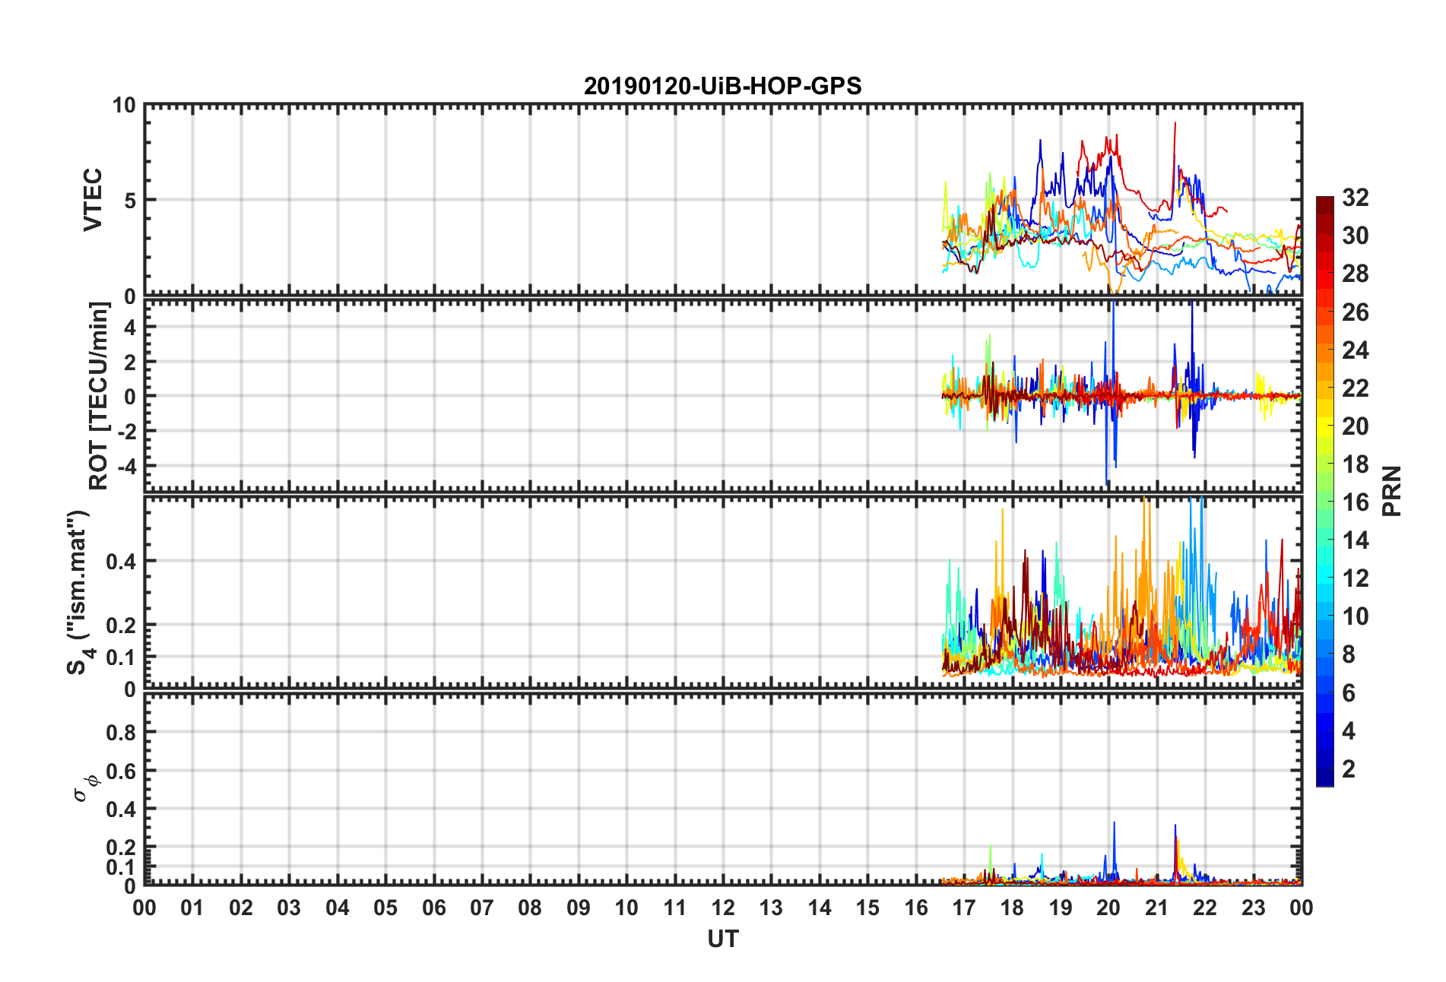
Task: Click S4 axis tick value 0.4
Action: point(121,562)
